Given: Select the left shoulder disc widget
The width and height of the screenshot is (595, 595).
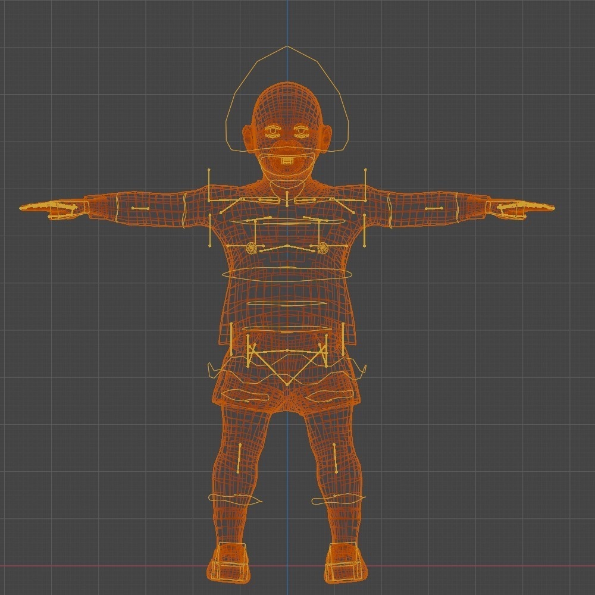Looking at the screenshot, I should pyautogui.click(x=250, y=248).
